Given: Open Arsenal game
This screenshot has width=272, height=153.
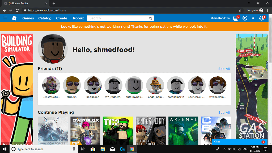Looking at the screenshot, I should pos(183,131).
